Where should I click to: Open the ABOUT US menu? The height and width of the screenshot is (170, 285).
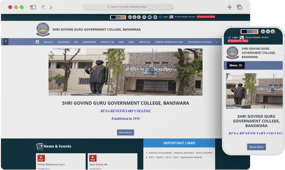point(144,42)
